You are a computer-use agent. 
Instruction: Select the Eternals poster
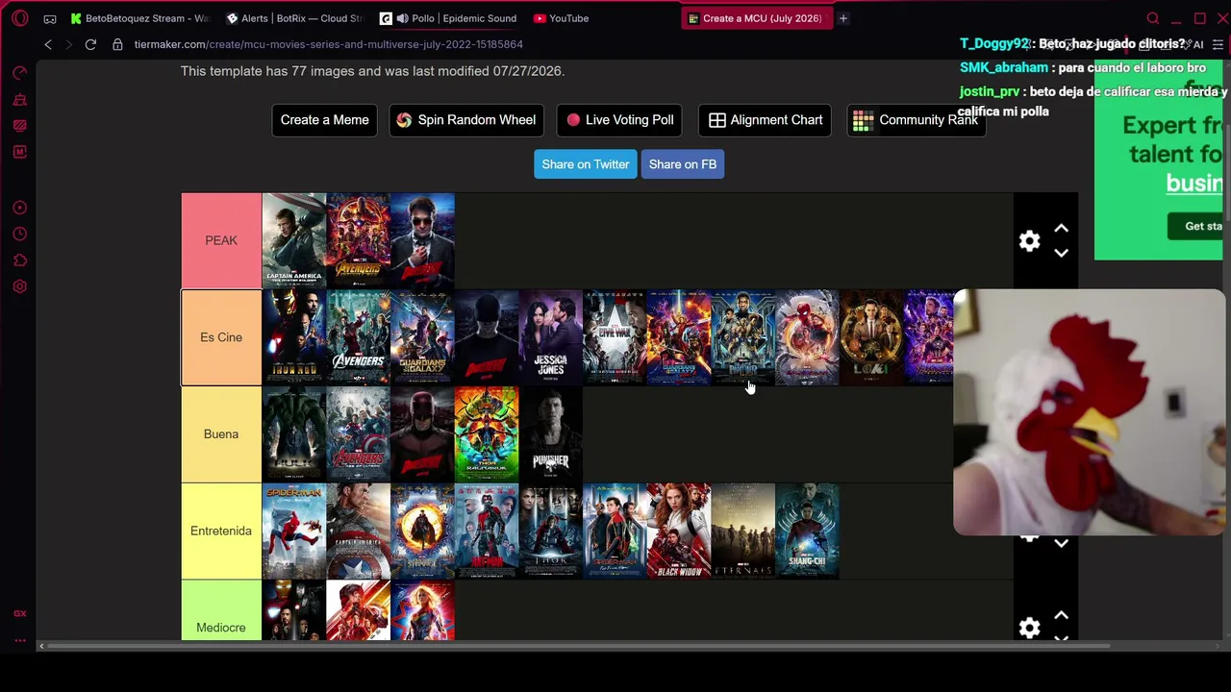[743, 531]
